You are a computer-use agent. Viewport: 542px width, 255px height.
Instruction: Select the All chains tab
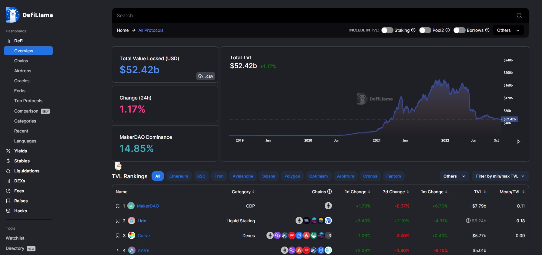(158, 176)
